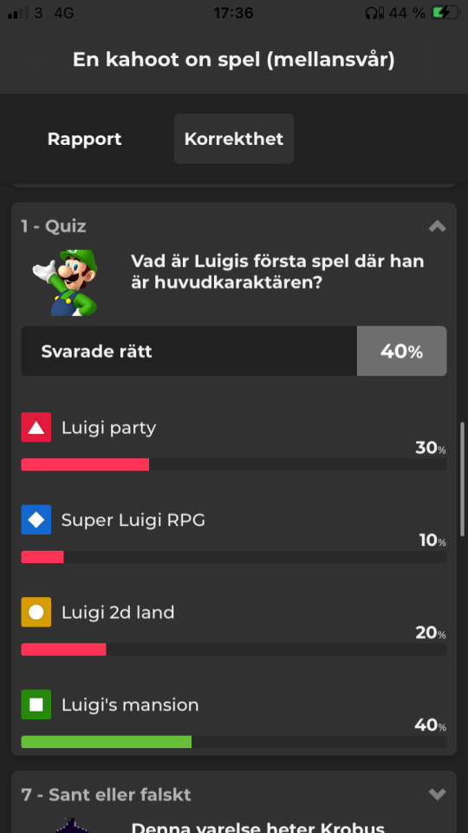Select the green square answer icon
Image resolution: width=468 pixels, height=833 pixels.
(36, 705)
